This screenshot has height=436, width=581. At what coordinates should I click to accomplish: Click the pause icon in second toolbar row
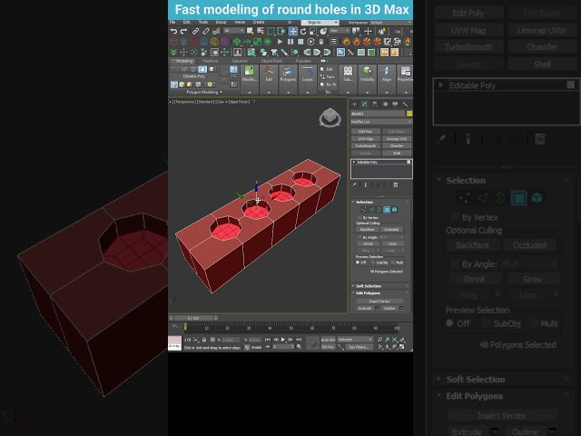tap(290, 42)
